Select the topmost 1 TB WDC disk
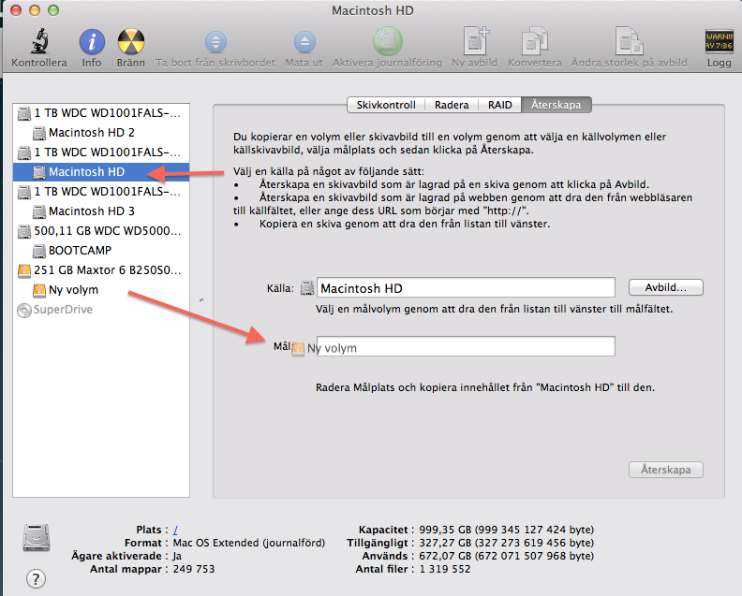Image resolution: width=742 pixels, height=596 pixels. click(101, 113)
